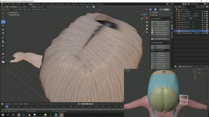This screenshot has height=117, width=209.
Task: Select the Rotate tool in left toolbar
Action: [3, 26]
